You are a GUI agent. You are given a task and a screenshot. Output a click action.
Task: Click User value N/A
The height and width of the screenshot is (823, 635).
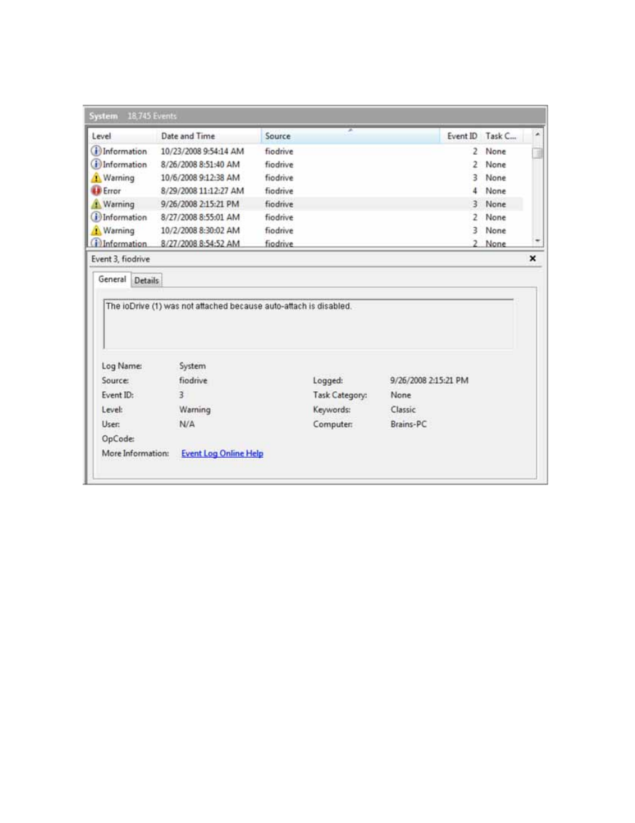187,424
